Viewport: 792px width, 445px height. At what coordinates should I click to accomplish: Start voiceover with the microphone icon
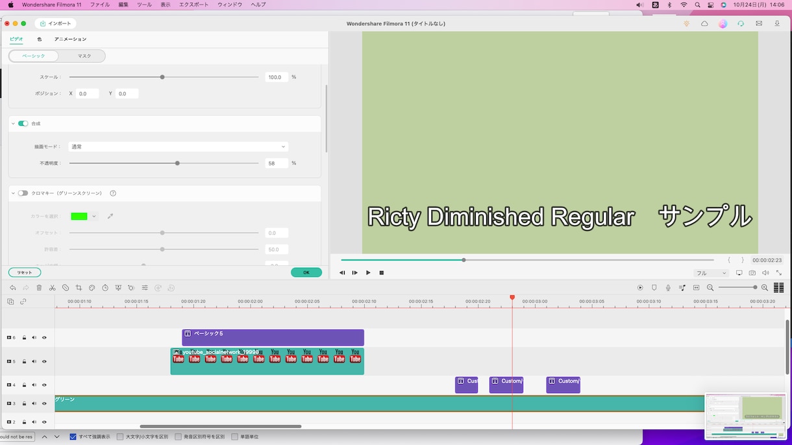tap(668, 288)
